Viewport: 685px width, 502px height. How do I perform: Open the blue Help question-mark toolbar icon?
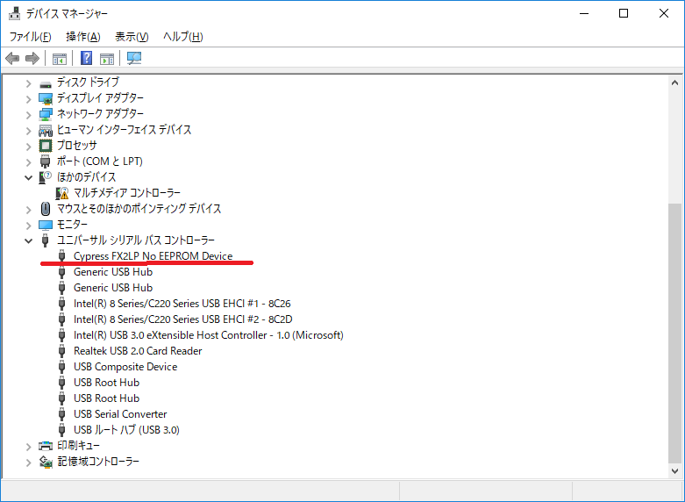(87, 58)
